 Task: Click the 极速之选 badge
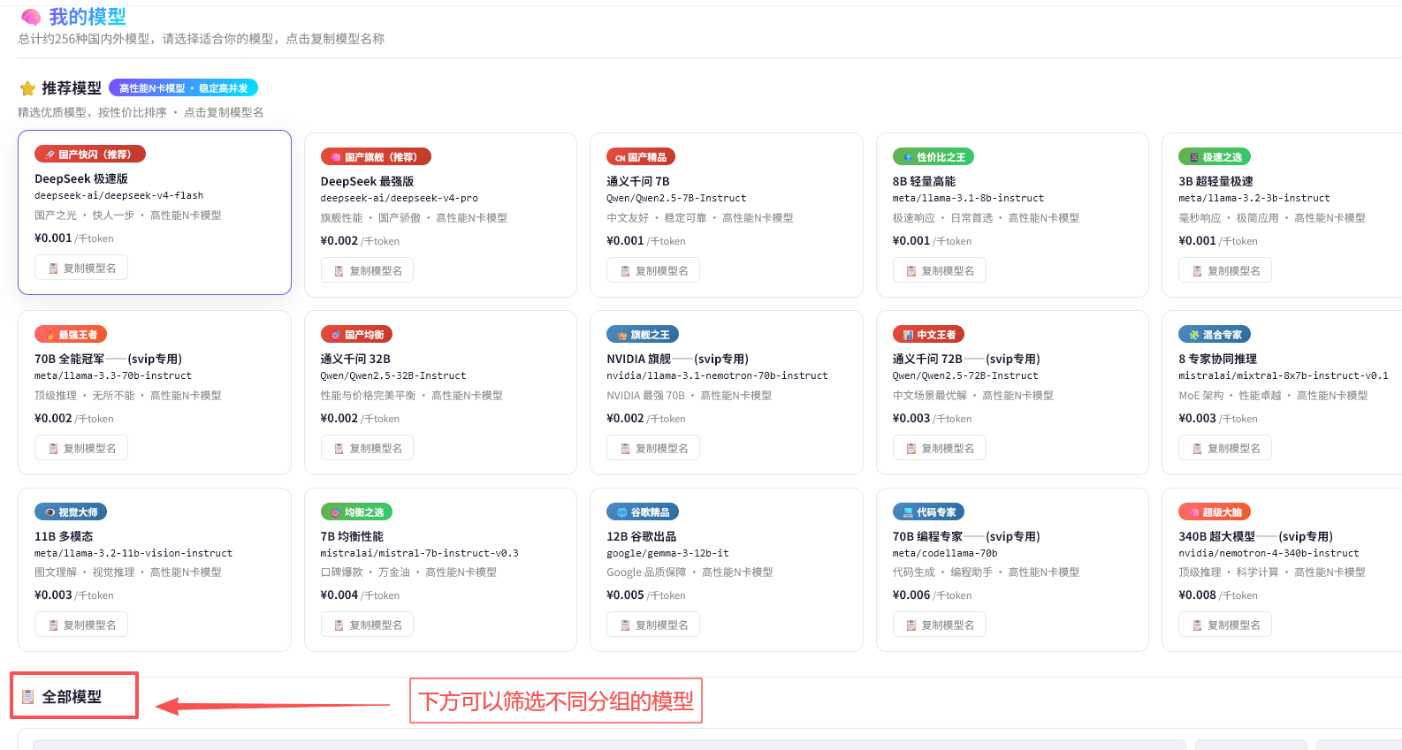[x=1215, y=157]
